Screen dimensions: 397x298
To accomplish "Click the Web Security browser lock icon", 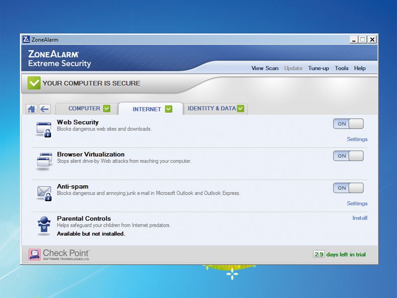I will 44,130.
